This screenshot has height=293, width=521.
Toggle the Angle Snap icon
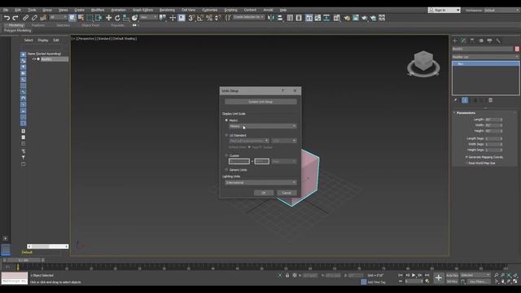200,18
